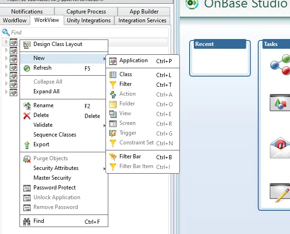Select Application from the New submenu
This screenshot has height=234, width=290.
pyautogui.click(x=133, y=61)
